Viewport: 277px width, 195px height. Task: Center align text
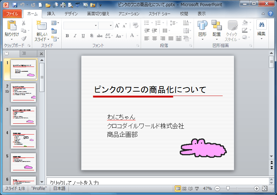coord(155,39)
